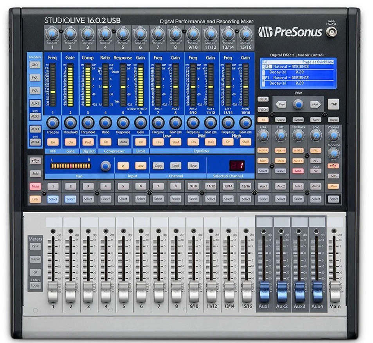Turn on the Compressor On button

[x=106, y=142]
